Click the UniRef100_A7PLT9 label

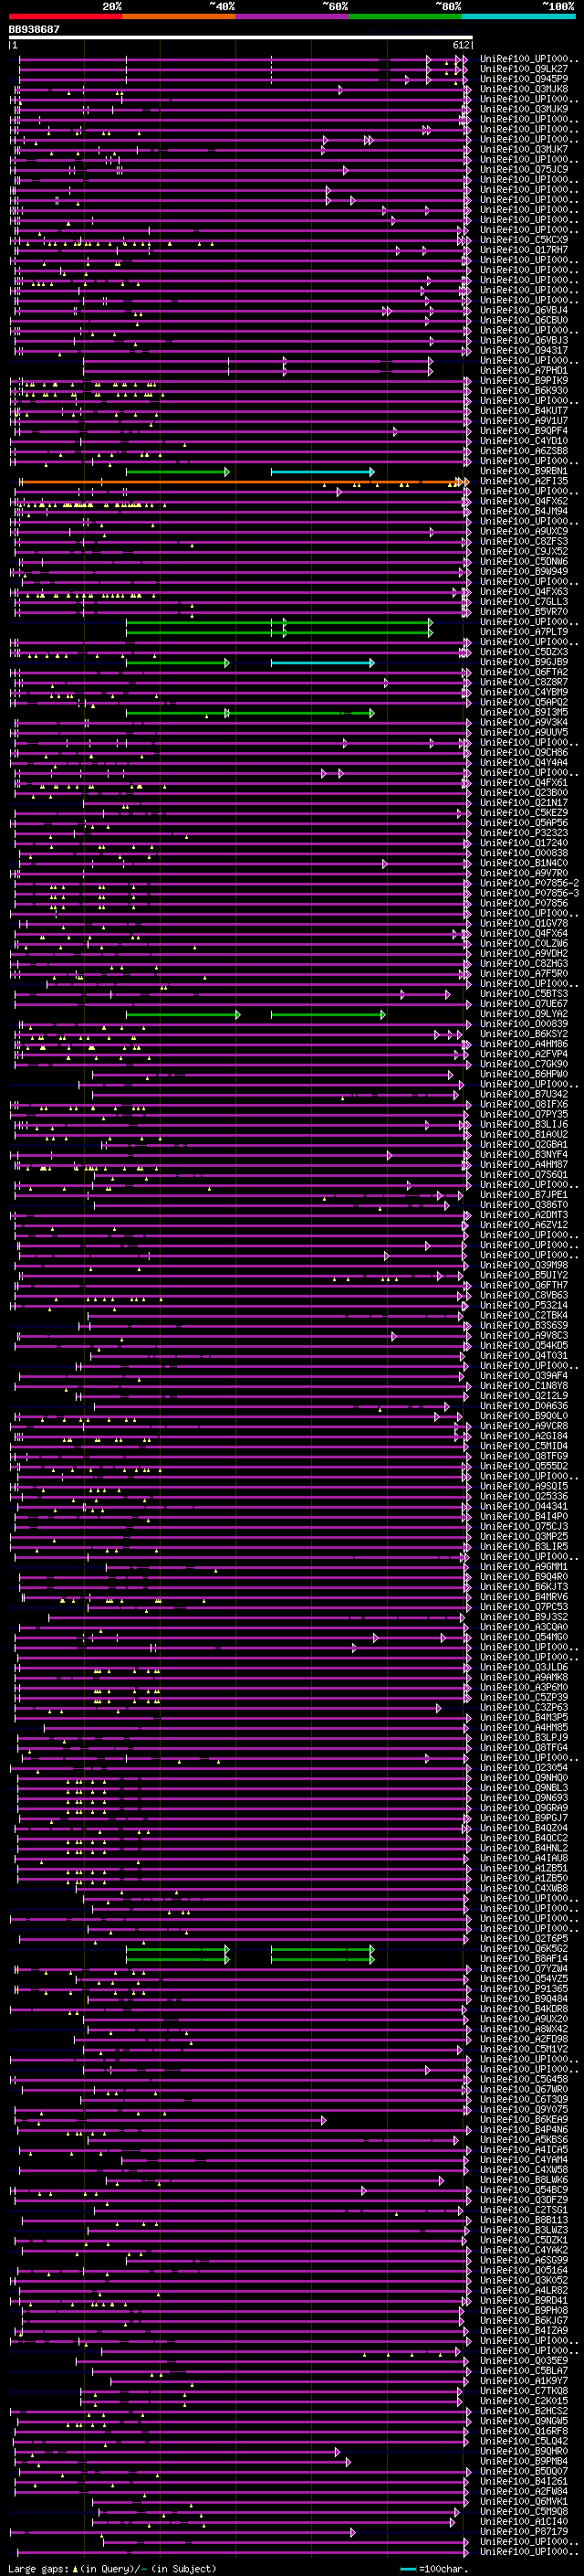pyautogui.click(x=524, y=632)
